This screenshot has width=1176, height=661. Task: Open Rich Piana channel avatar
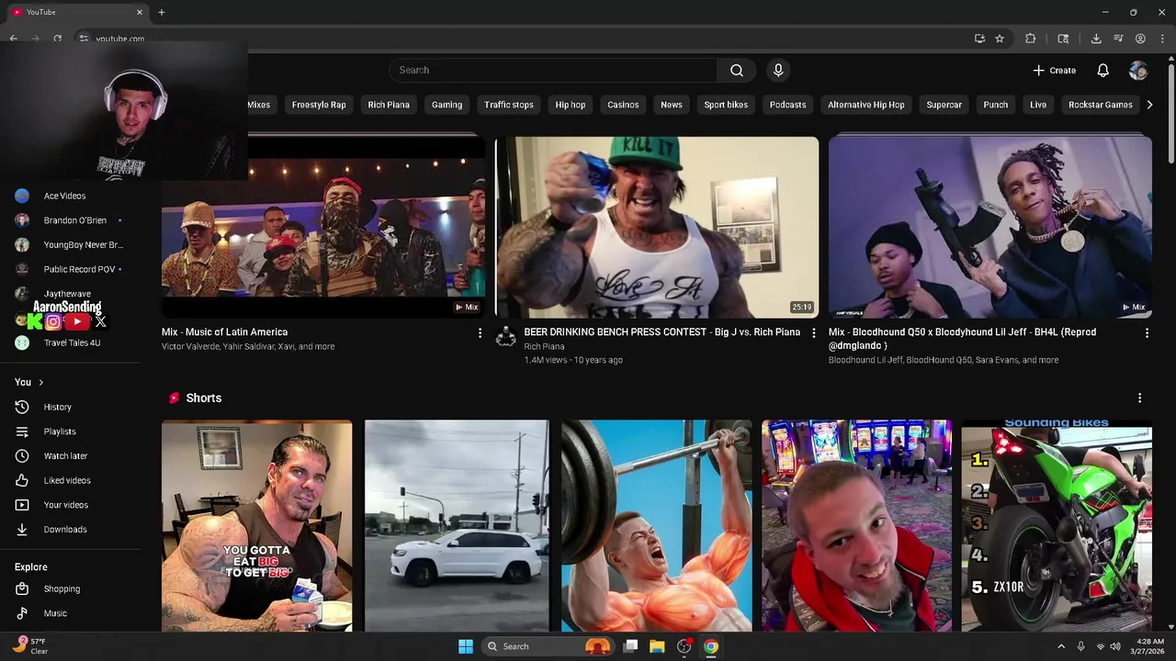coord(505,337)
